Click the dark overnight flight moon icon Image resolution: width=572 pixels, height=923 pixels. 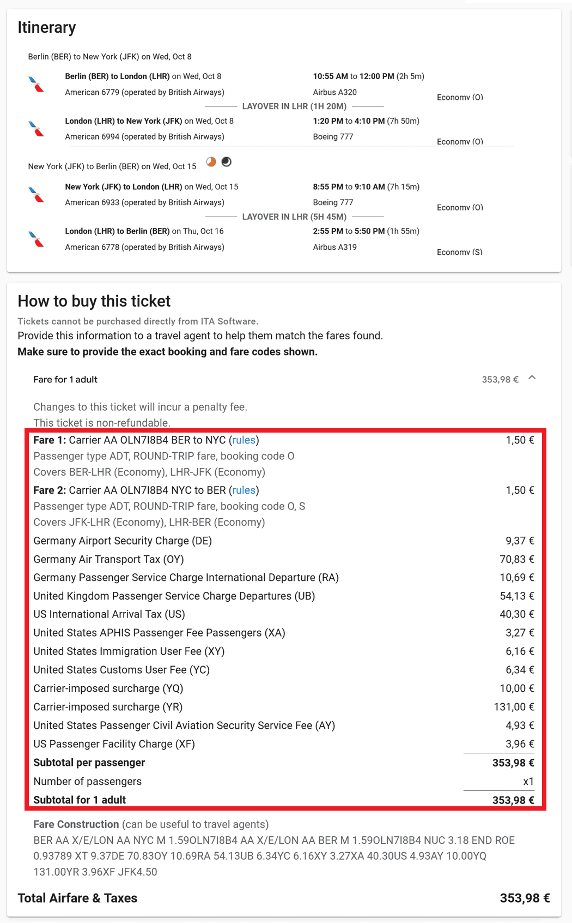(x=227, y=161)
